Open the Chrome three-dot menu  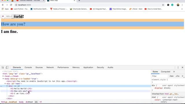182,5
